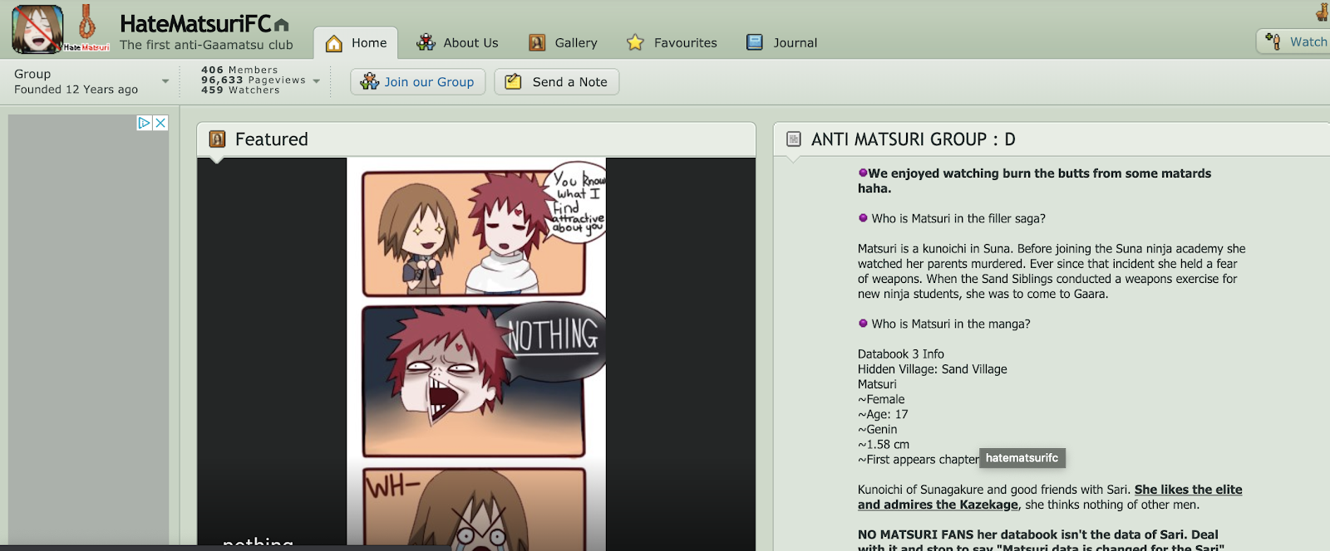Click the Watch button icon
The width and height of the screenshot is (1330, 551).
coord(1273,41)
